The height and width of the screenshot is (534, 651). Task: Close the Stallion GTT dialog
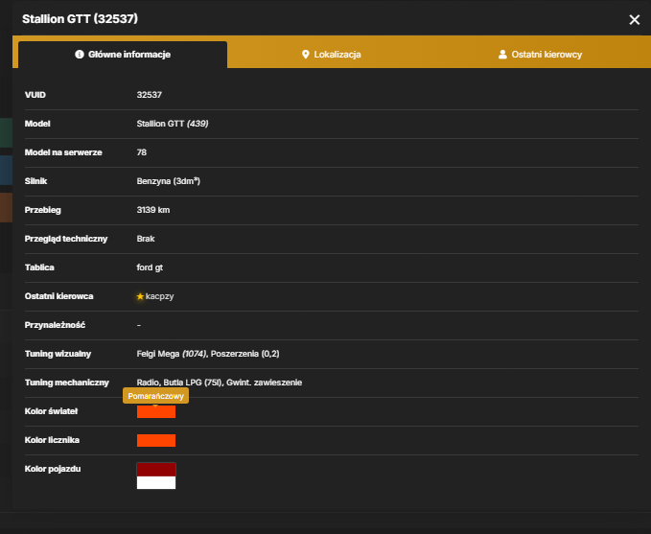pos(634,19)
